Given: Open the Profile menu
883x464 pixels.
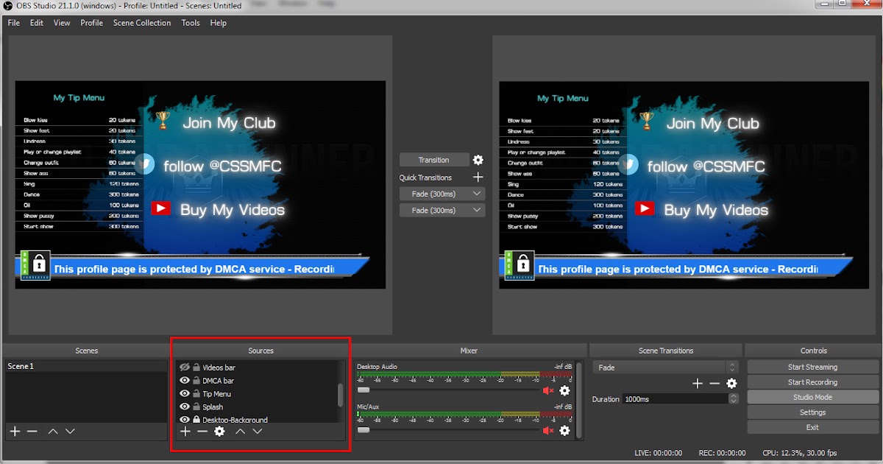Looking at the screenshot, I should click(x=92, y=23).
